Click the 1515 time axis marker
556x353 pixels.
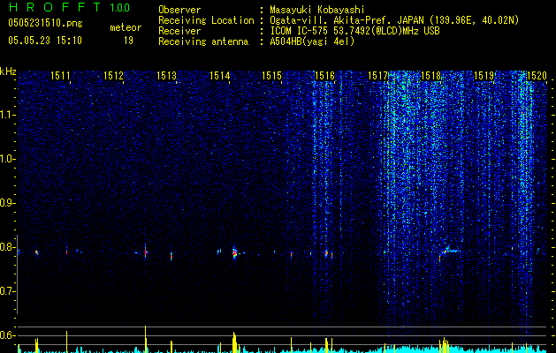271,76
